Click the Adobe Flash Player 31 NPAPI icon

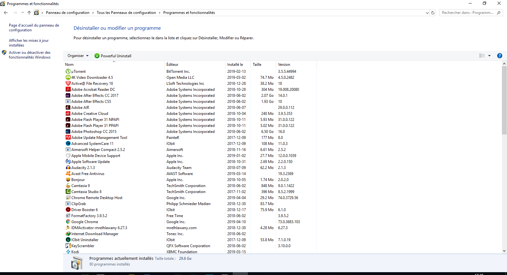68,120
